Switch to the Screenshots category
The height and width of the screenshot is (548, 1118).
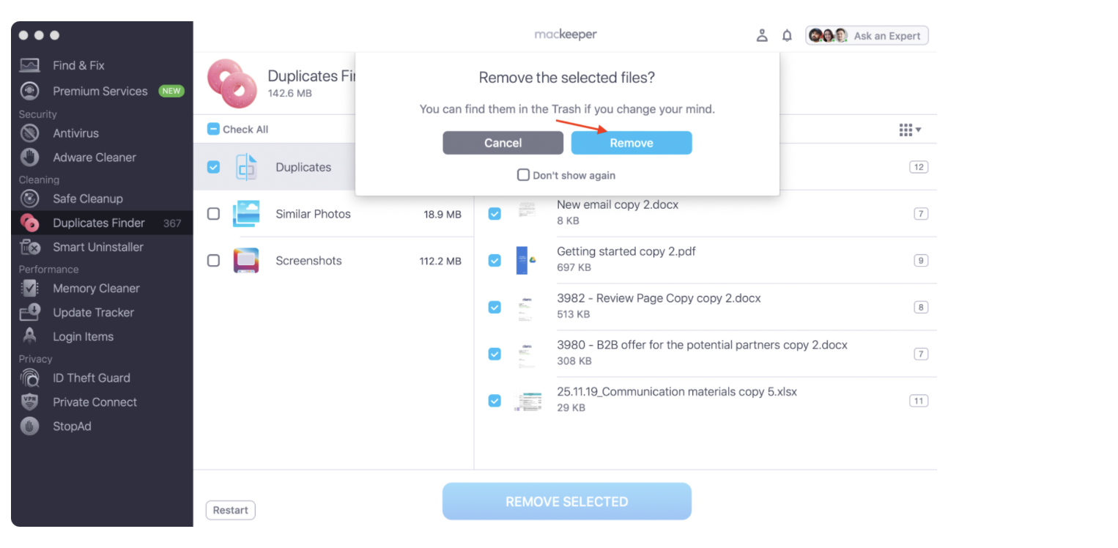(308, 260)
